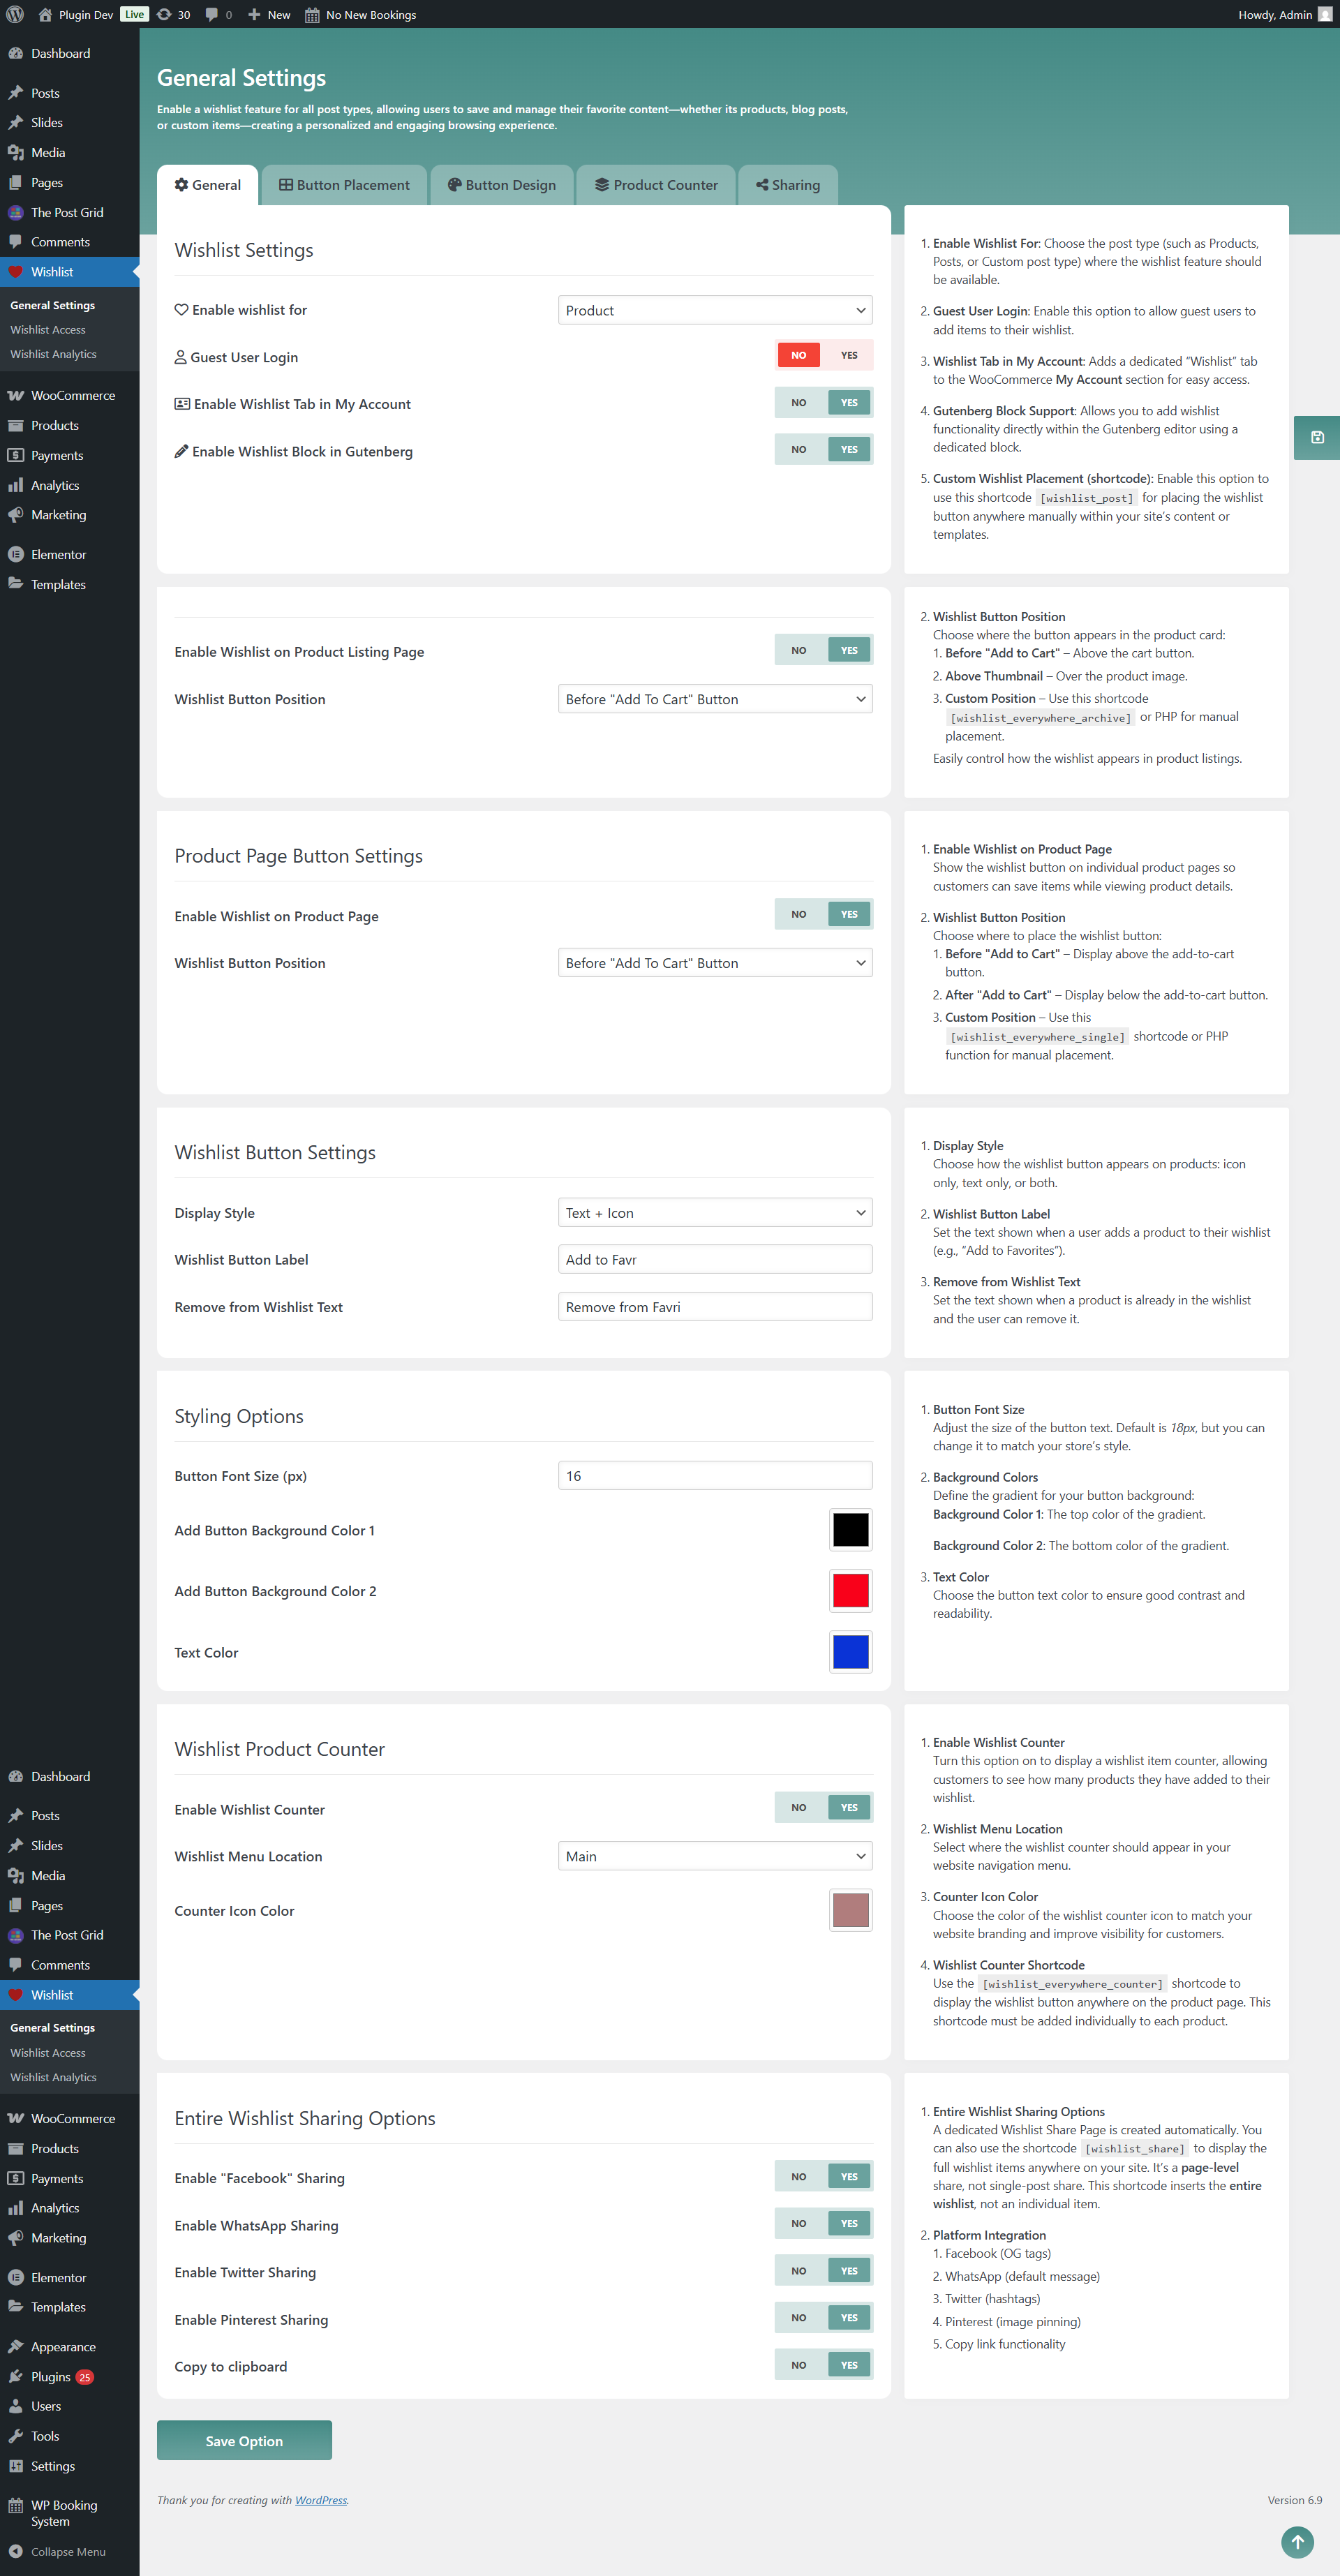This screenshot has width=1340, height=2576.
Task: Switch to the Button Design tab
Action: pyautogui.click(x=502, y=185)
